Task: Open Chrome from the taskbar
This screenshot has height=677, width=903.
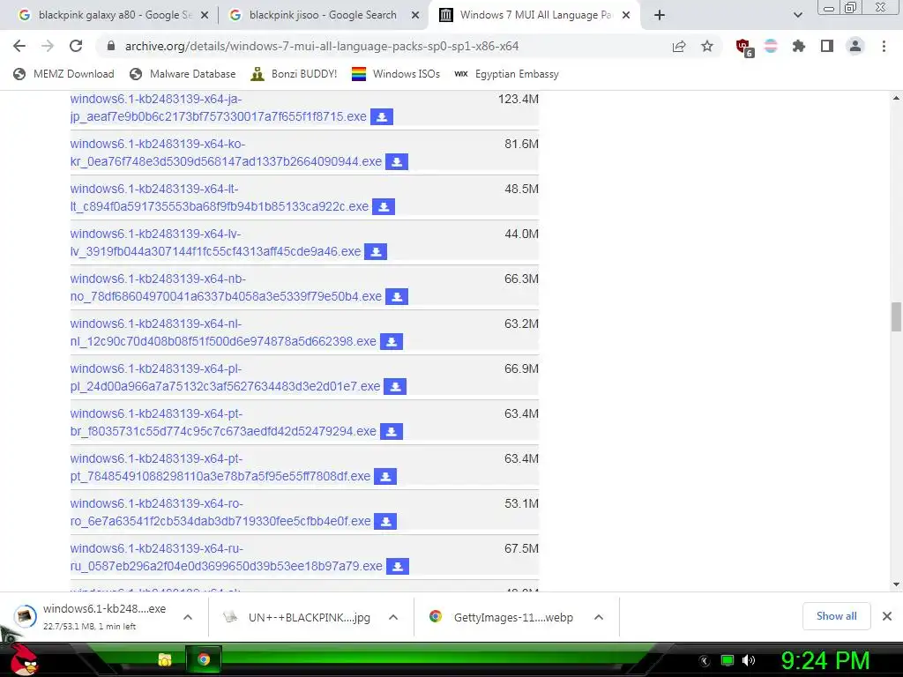Action: [204, 659]
